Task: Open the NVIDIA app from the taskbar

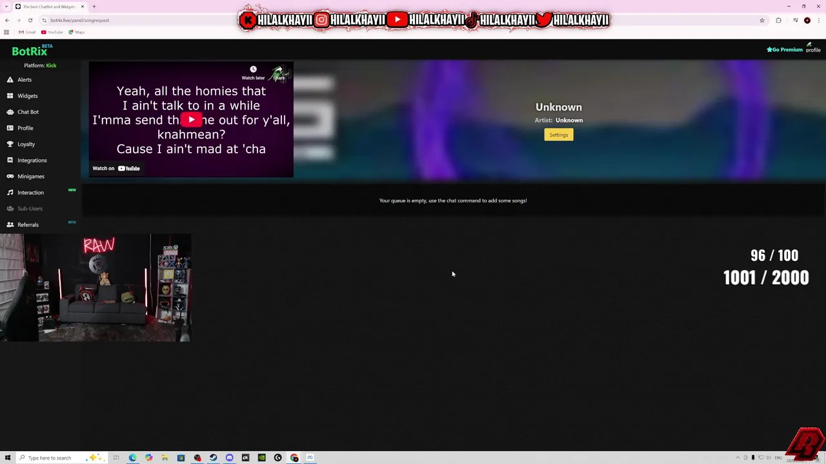Action: click(261, 458)
